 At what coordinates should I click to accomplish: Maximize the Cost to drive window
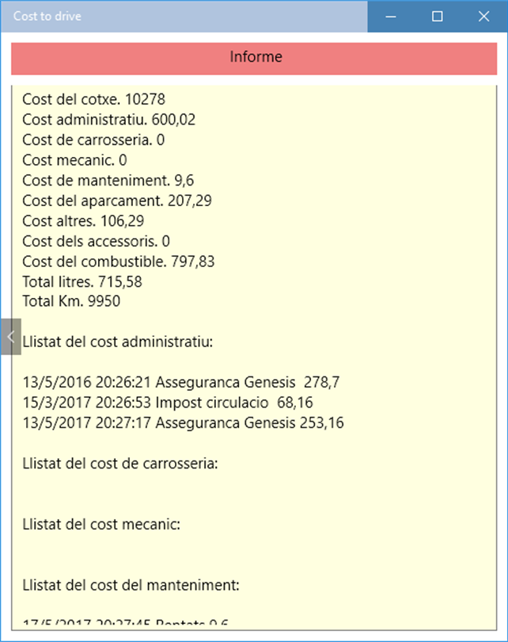click(437, 16)
